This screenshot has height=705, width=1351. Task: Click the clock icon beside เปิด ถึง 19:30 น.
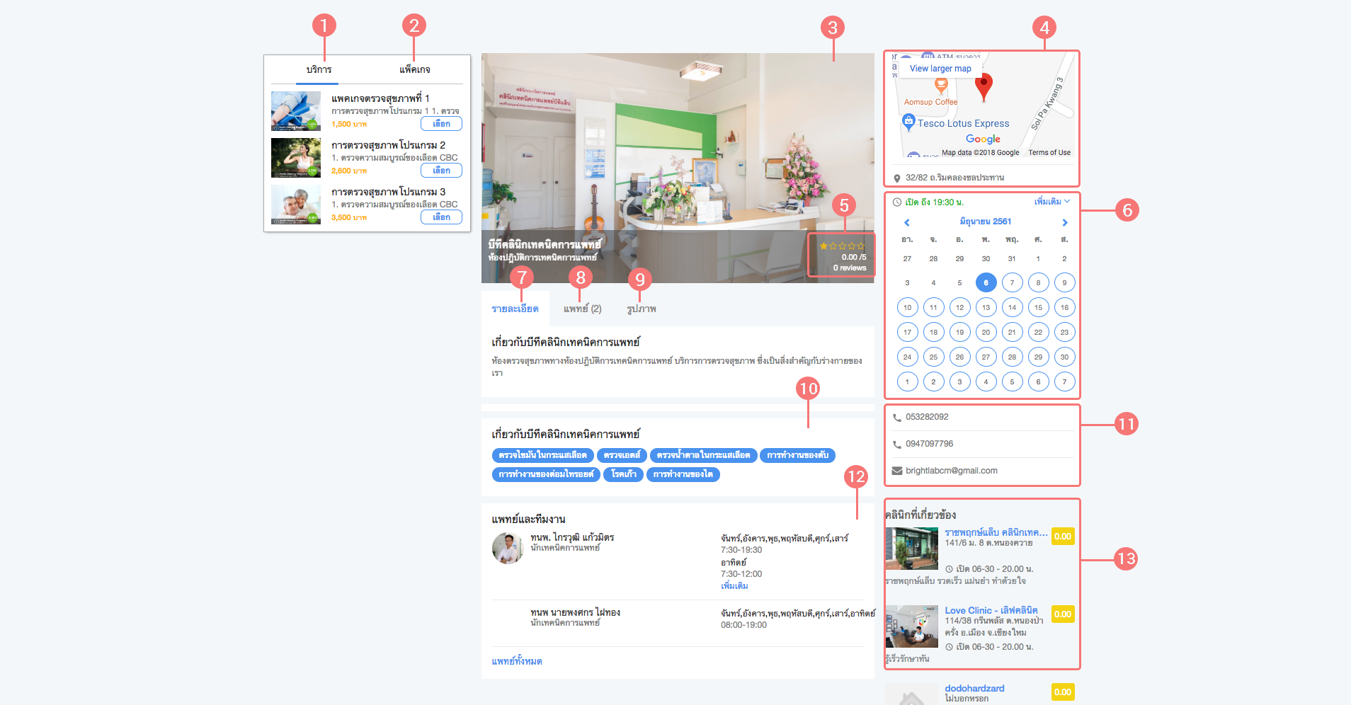(x=897, y=202)
